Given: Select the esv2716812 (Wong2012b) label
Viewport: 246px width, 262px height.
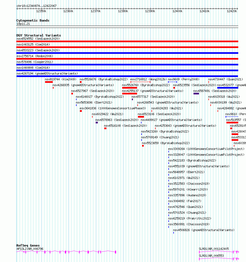Looking at the screenshot, I should click(x=148, y=79).
